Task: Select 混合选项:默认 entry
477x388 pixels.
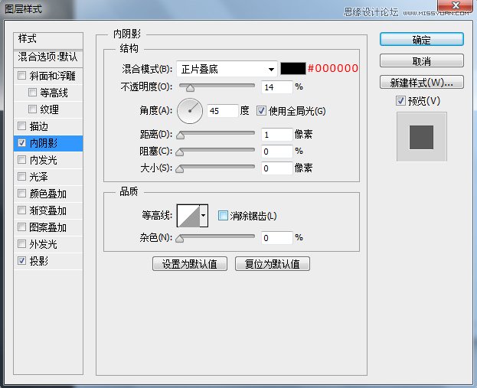Action: tap(48, 58)
